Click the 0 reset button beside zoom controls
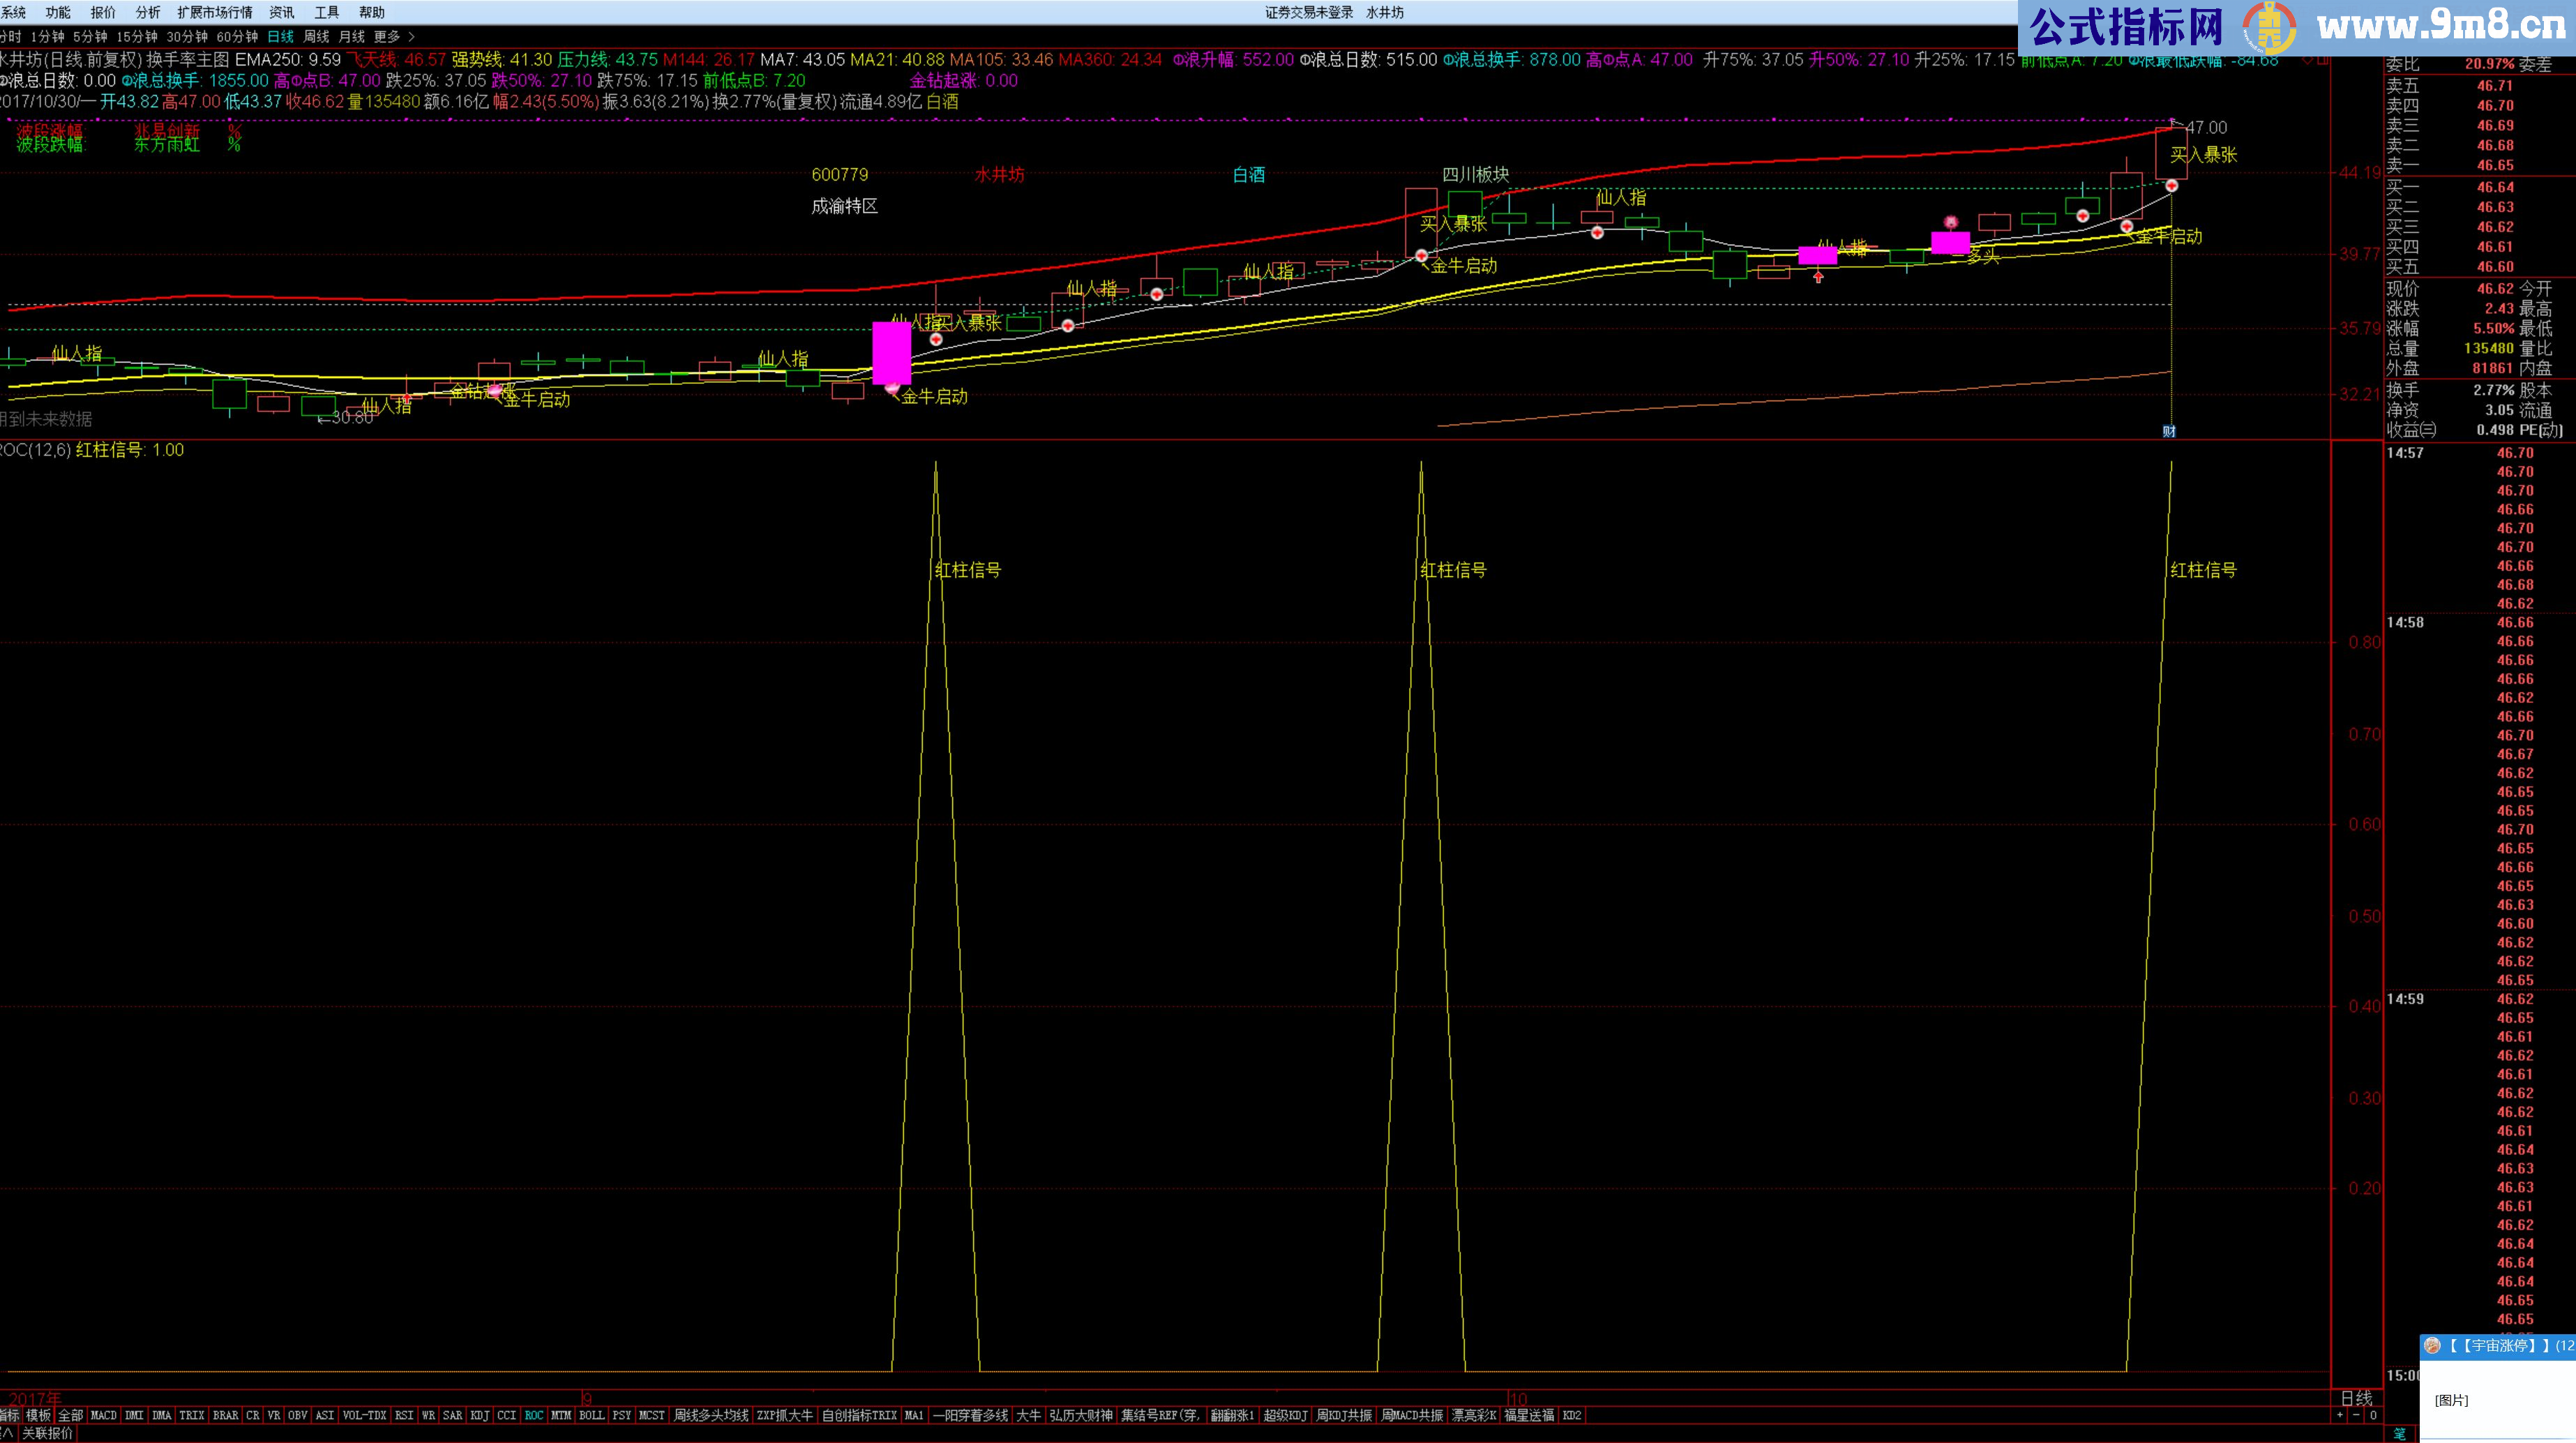Viewport: 2576px width, 1443px height. pyautogui.click(x=2373, y=1415)
